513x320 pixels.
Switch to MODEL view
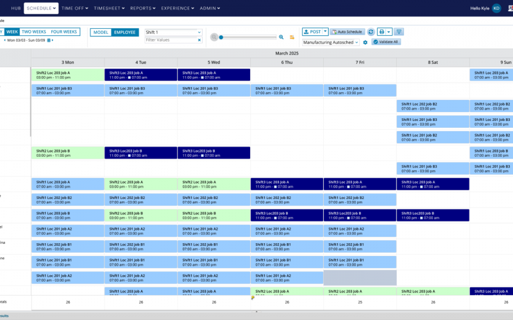pos(101,33)
